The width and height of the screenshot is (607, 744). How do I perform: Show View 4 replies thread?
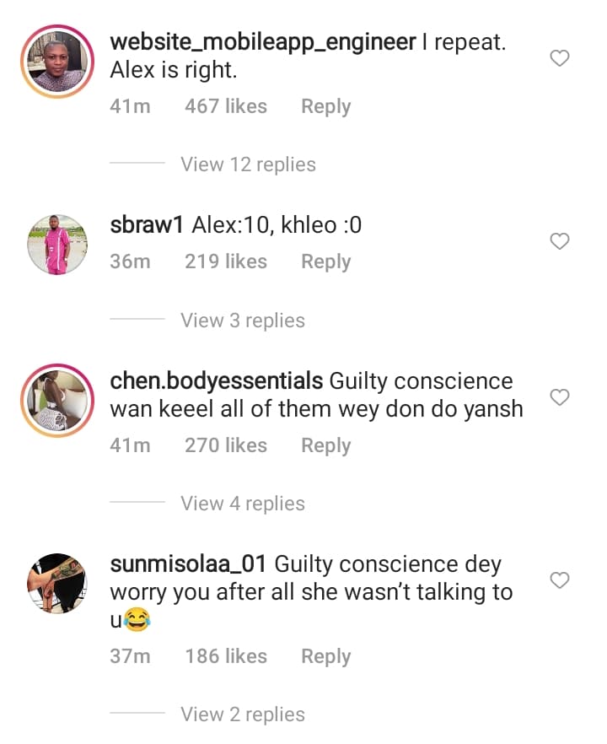click(243, 504)
